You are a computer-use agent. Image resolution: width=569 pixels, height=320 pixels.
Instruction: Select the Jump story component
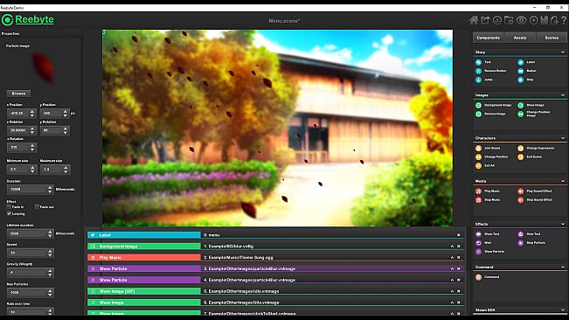tap(484, 80)
